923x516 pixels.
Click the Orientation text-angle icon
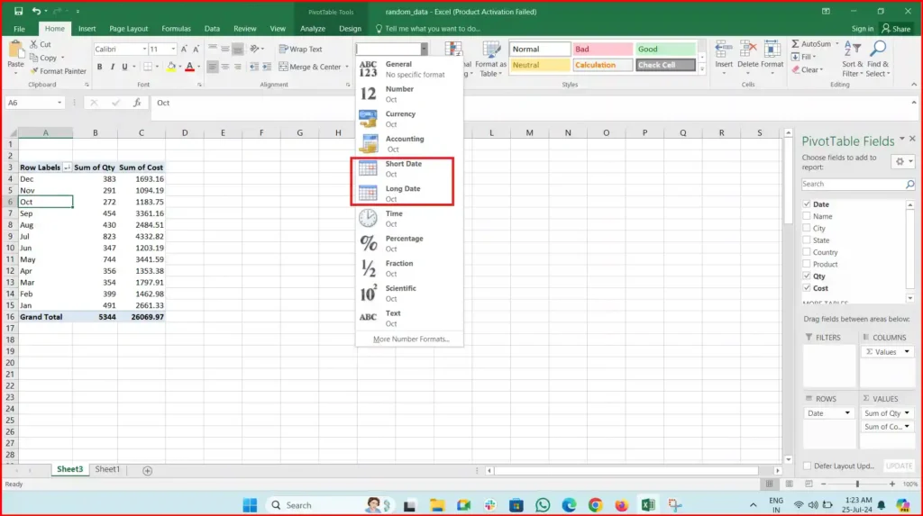pyautogui.click(x=254, y=50)
